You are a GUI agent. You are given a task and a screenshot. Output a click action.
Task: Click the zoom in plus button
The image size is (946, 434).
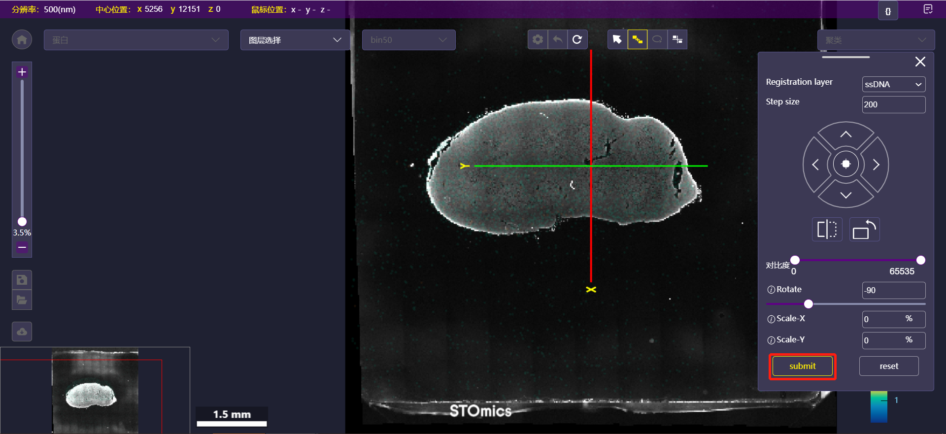(22, 72)
